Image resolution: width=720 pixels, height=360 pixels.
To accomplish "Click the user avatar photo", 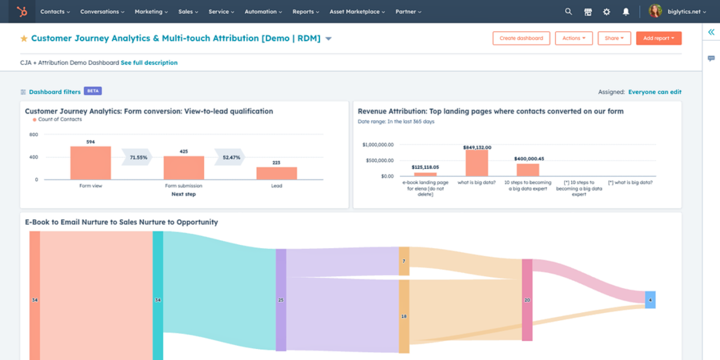I will 655,11.
